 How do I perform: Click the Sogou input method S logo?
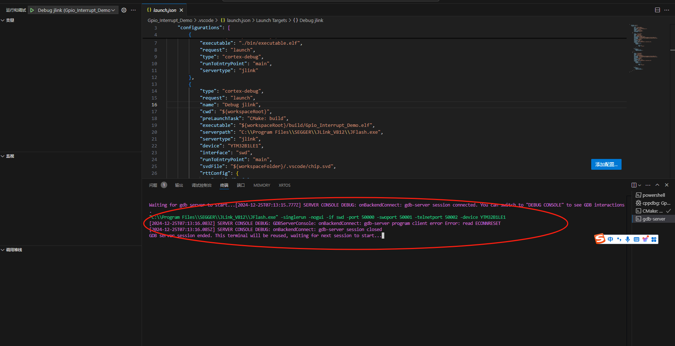click(600, 239)
